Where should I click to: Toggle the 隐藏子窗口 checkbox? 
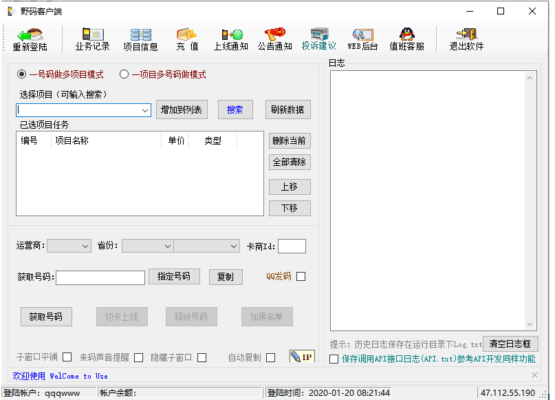(202, 357)
